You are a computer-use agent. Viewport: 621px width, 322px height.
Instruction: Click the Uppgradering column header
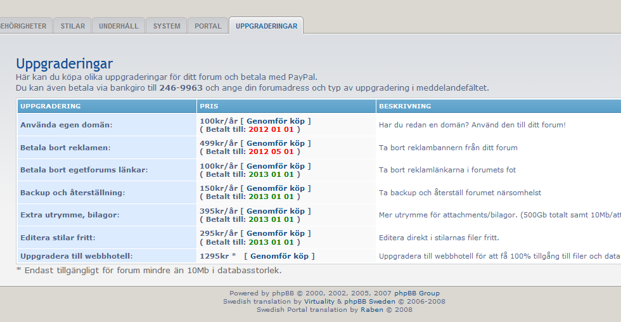51,106
